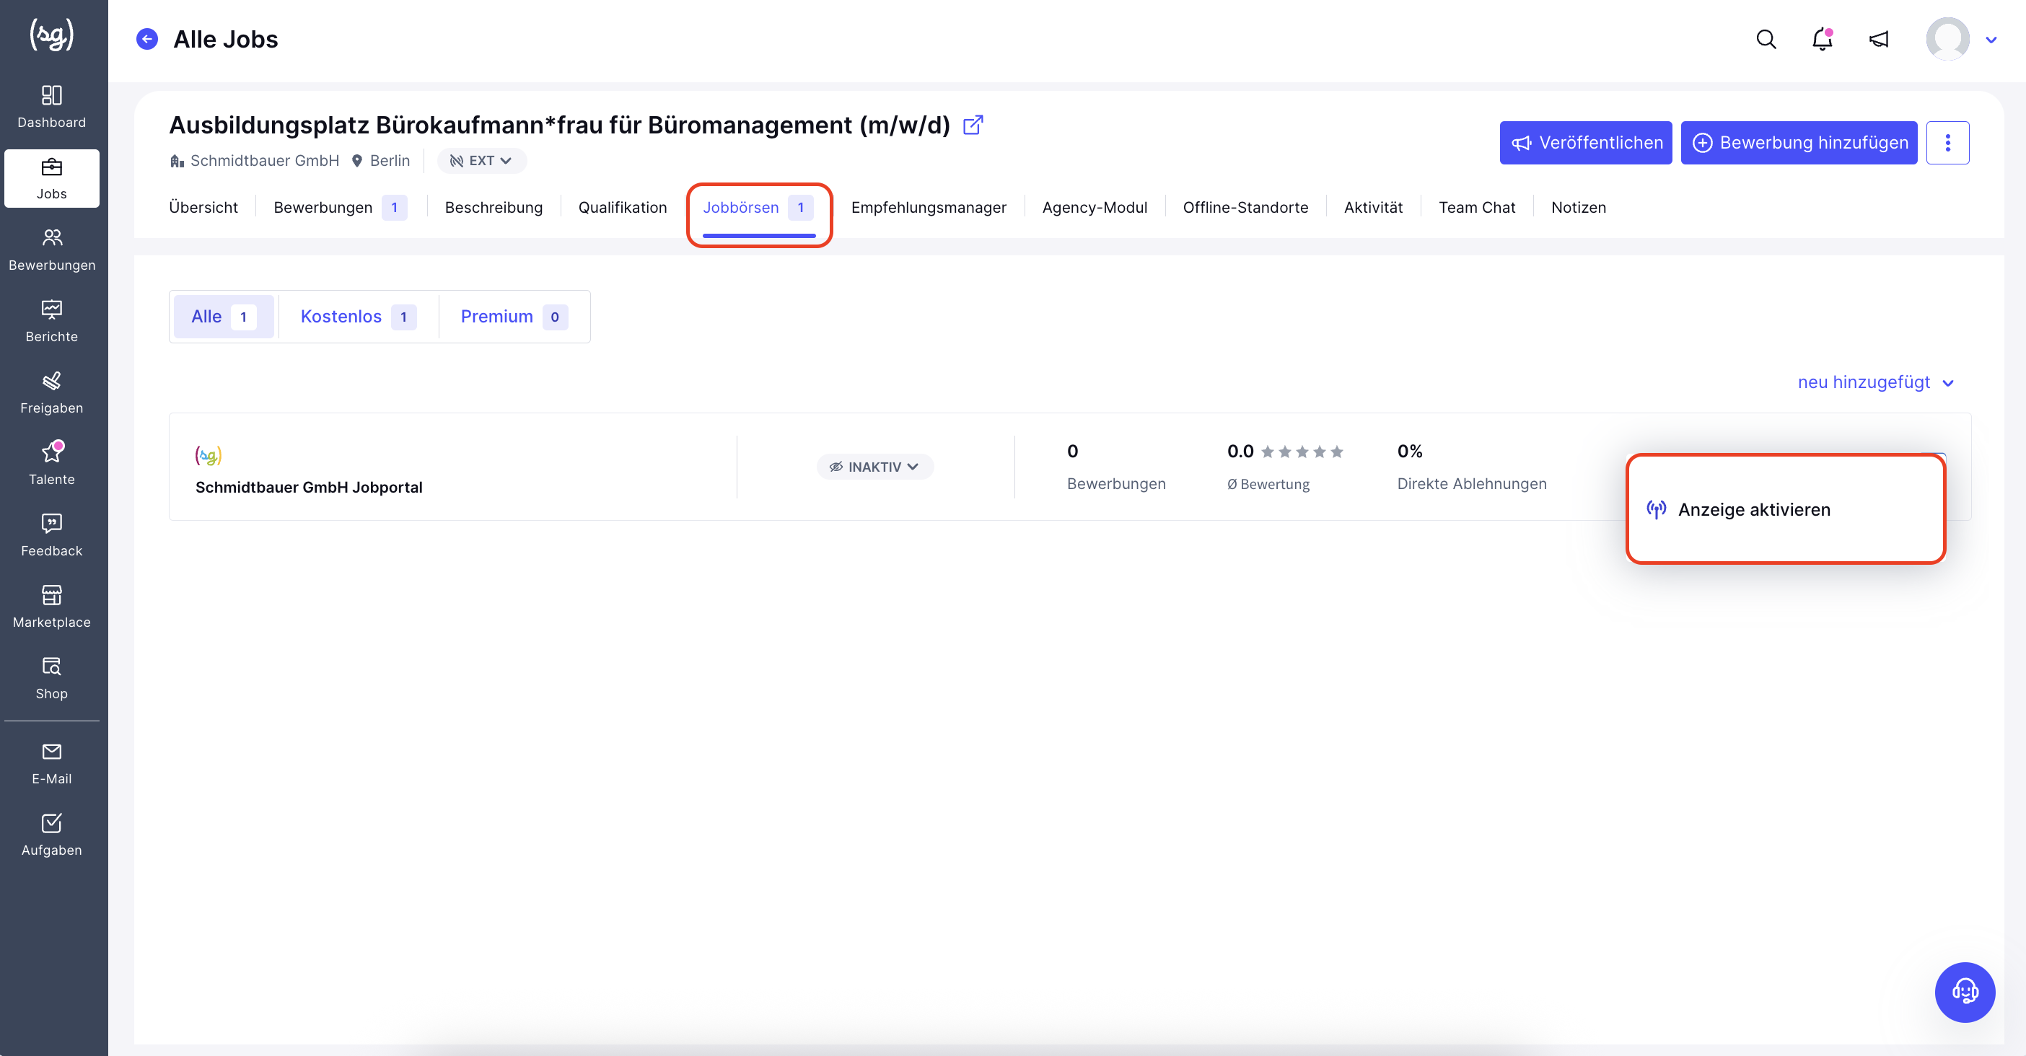Click the 0% Direkte Ablehnungen statistic

pos(1472,467)
